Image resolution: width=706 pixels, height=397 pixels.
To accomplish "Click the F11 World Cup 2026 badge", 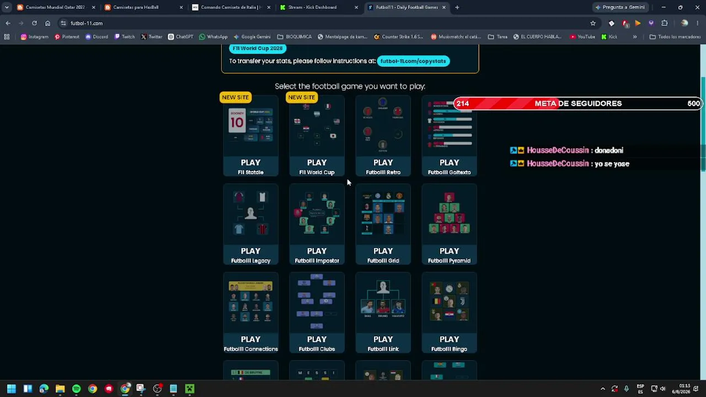I will point(258,49).
